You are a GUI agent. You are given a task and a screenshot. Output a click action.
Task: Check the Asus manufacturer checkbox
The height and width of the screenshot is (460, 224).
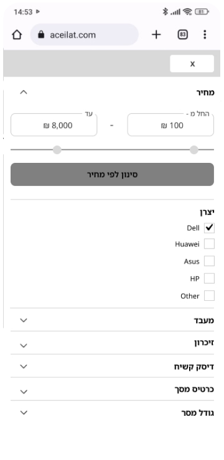[x=209, y=261]
